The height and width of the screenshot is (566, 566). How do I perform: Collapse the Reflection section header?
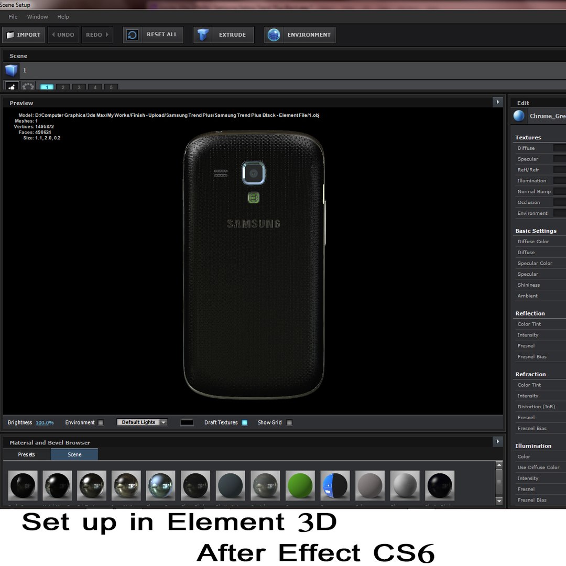coord(530,313)
